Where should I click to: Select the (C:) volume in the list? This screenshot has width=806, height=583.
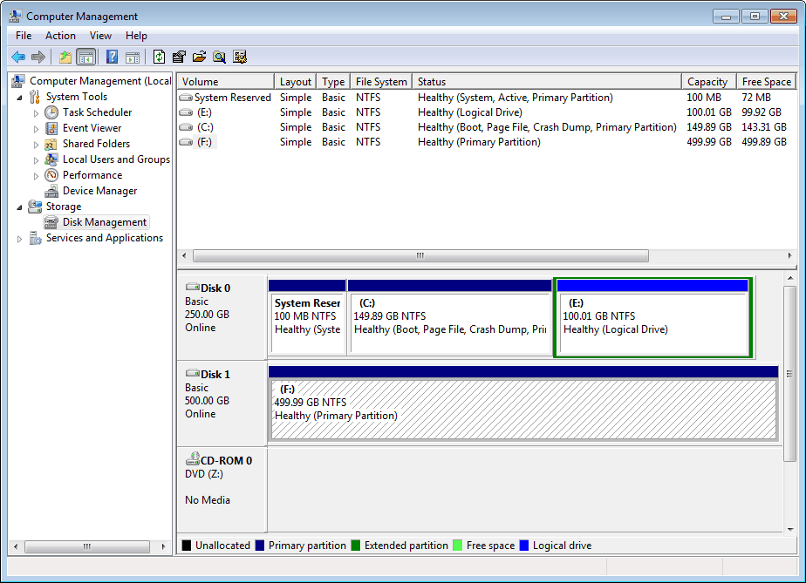point(486,127)
